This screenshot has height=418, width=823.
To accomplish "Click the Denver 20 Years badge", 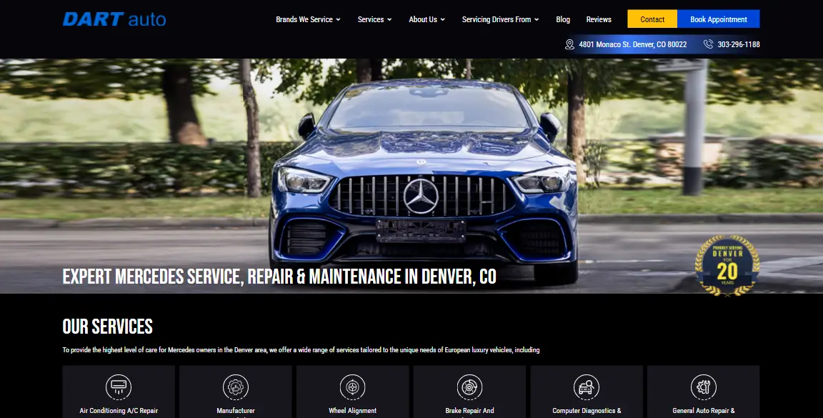I will (x=727, y=265).
